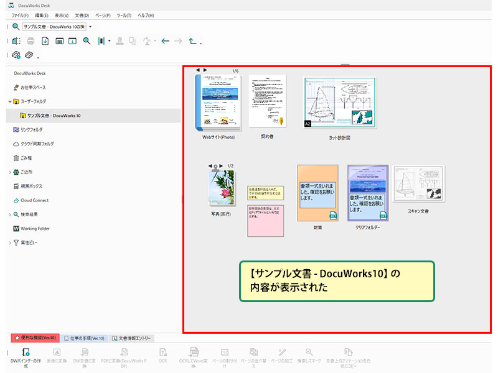Go up one folder level arrow
Image resolution: width=498 pixels, height=373 pixels.
coord(192,41)
